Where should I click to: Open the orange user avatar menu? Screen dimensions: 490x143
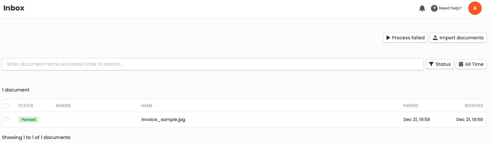tap(475, 8)
